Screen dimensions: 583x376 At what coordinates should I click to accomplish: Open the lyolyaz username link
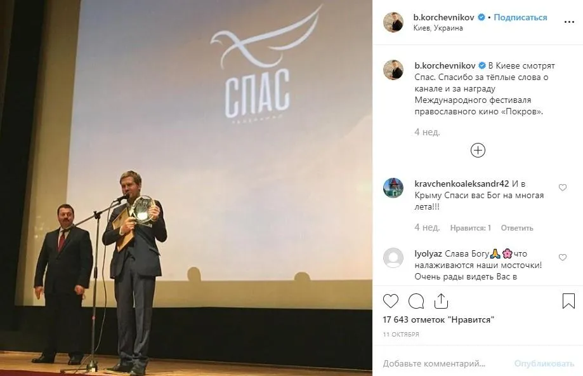428,253
